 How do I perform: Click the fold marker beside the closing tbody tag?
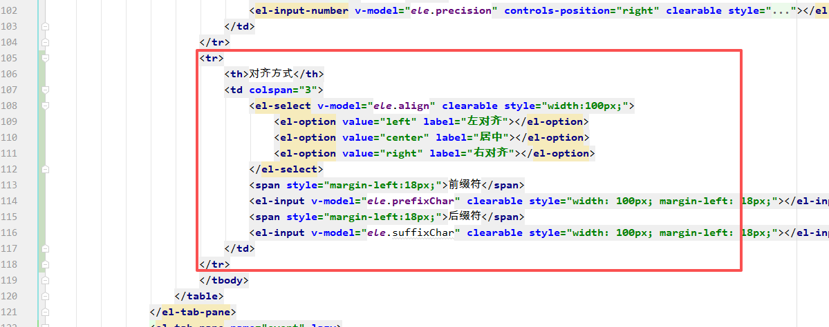[46, 280]
